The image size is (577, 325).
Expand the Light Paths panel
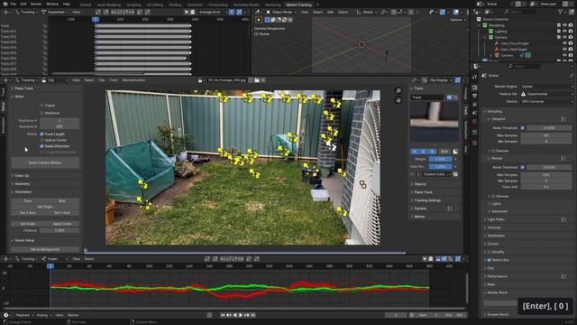point(495,219)
